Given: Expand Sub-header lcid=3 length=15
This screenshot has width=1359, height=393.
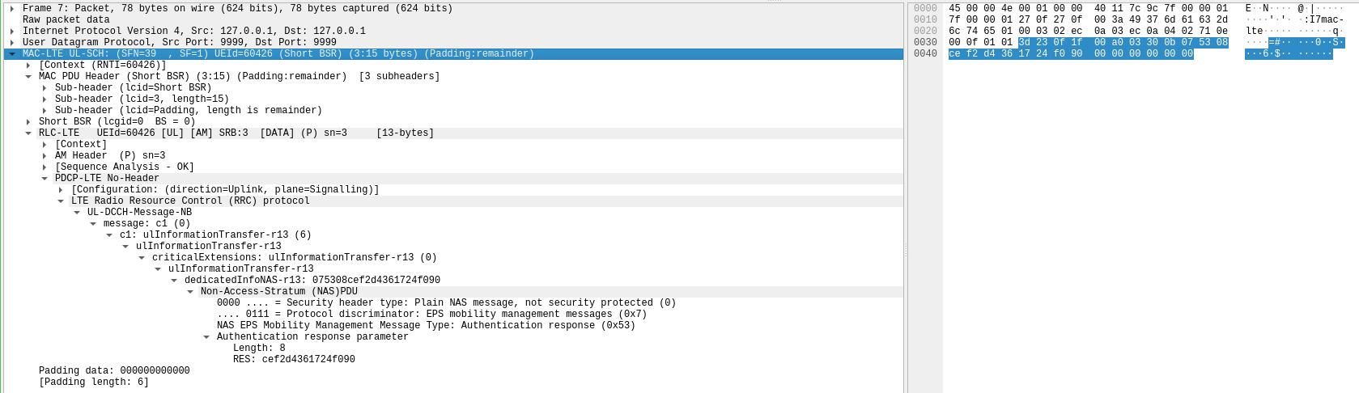Looking at the screenshot, I should 45,99.
